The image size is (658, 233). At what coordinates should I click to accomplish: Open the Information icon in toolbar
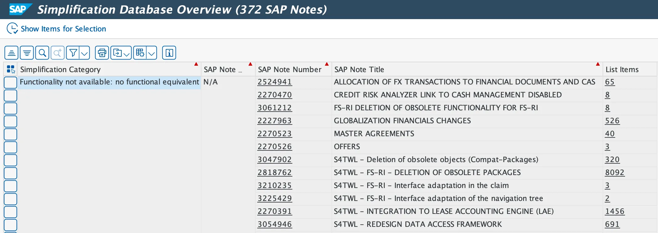tap(169, 53)
